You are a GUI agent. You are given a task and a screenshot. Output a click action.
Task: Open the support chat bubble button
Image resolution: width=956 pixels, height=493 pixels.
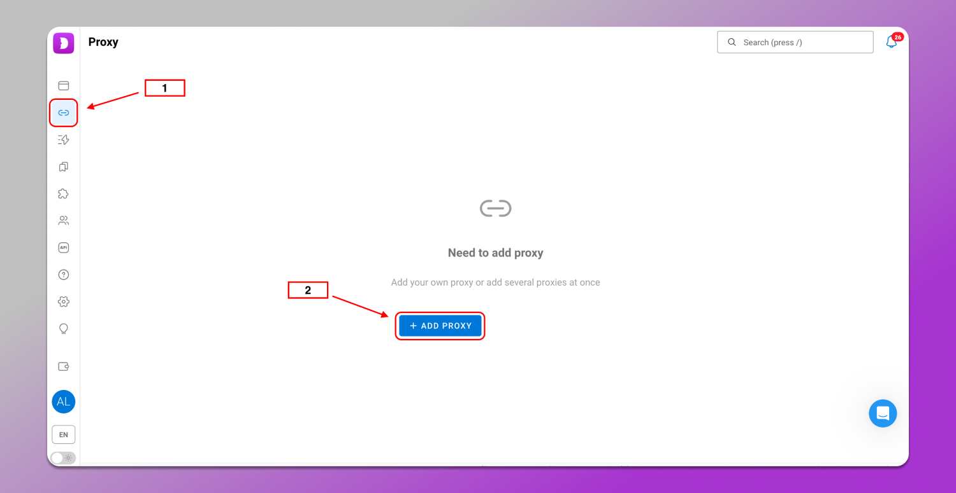(883, 413)
